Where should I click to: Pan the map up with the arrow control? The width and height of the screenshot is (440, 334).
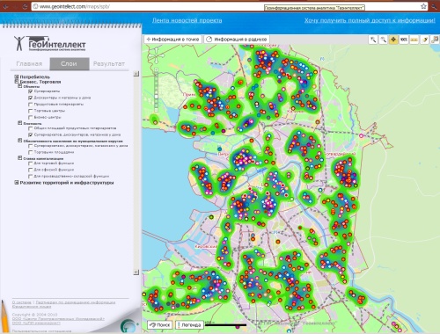156,50
